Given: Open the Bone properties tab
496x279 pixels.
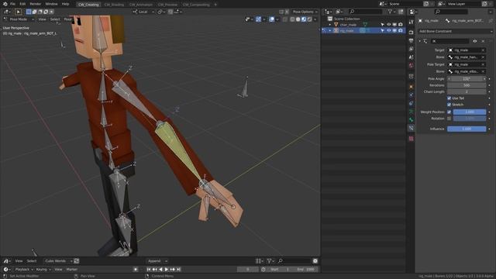Looking at the screenshot, I should [x=411, y=120].
